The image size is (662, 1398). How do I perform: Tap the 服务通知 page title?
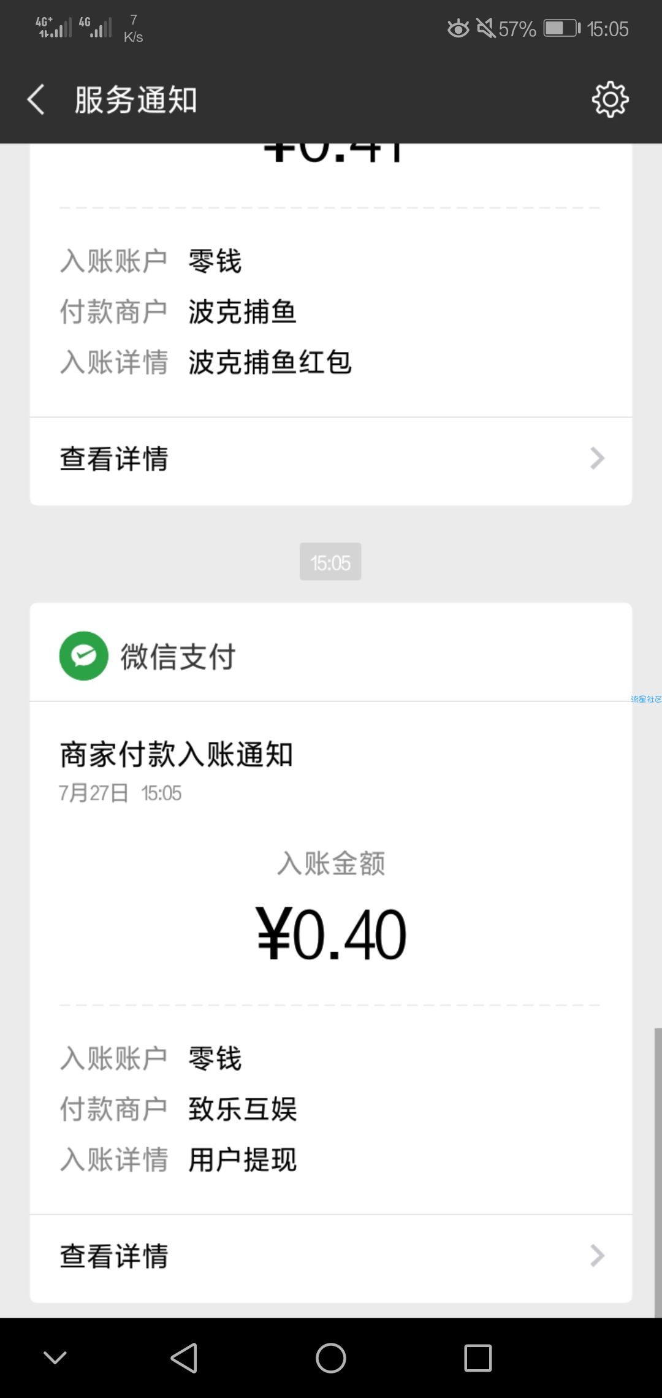click(135, 100)
